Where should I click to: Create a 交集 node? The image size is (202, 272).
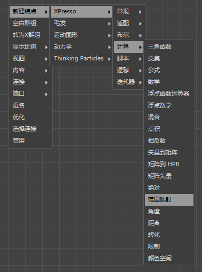pos(169,58)
